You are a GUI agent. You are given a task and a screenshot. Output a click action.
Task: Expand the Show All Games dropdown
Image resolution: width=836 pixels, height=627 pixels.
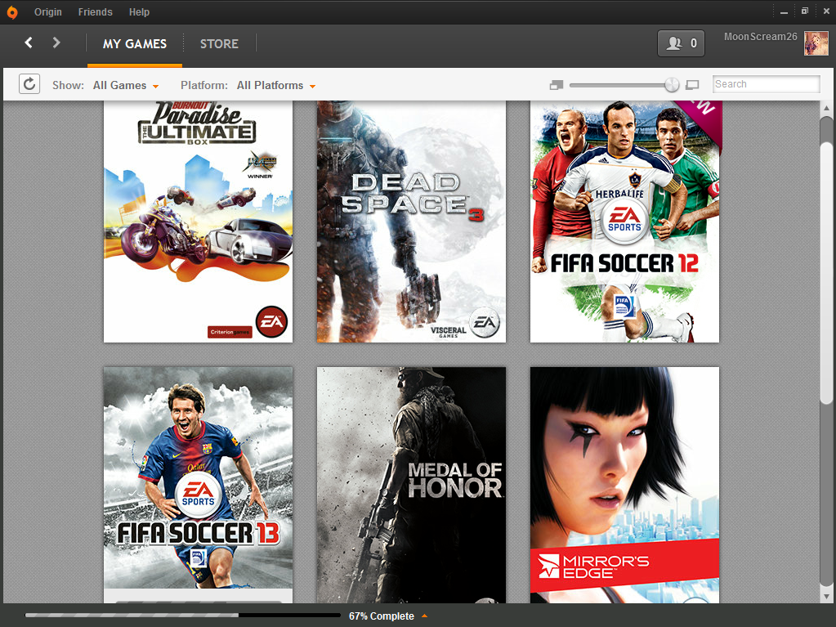(126, 85)
